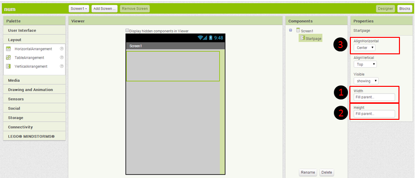Screen dimensions: 415x178
Task: Open the AlignVertical Top dropdown
Action: tap(365, 64)
